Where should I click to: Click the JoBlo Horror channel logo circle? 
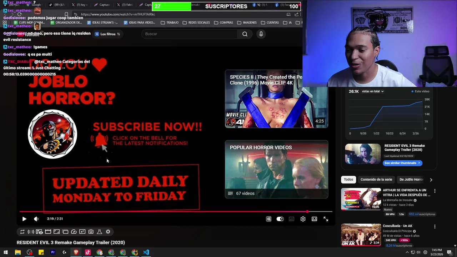(52, 134)
